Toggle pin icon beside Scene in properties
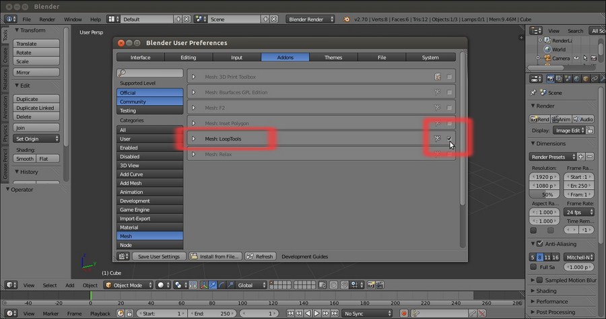Viewport: 606px width, 319px height. [533, 93]
